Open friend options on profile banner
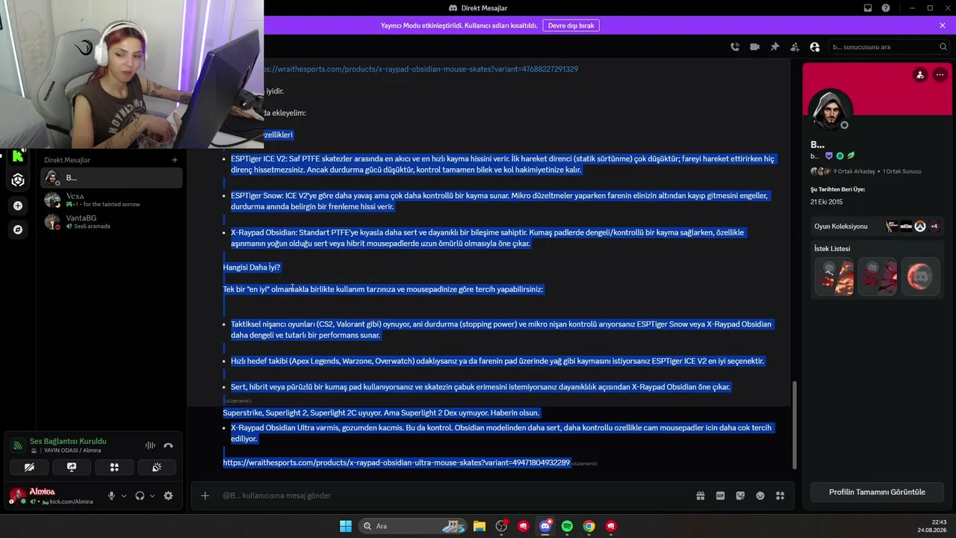 point(920,75)
